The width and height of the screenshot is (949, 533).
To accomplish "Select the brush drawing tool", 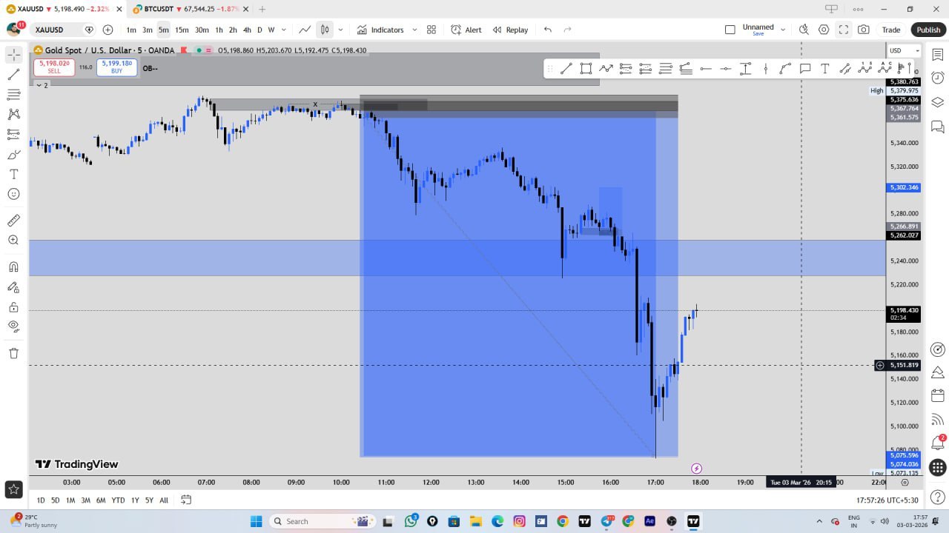I will (x=13, y=155).
